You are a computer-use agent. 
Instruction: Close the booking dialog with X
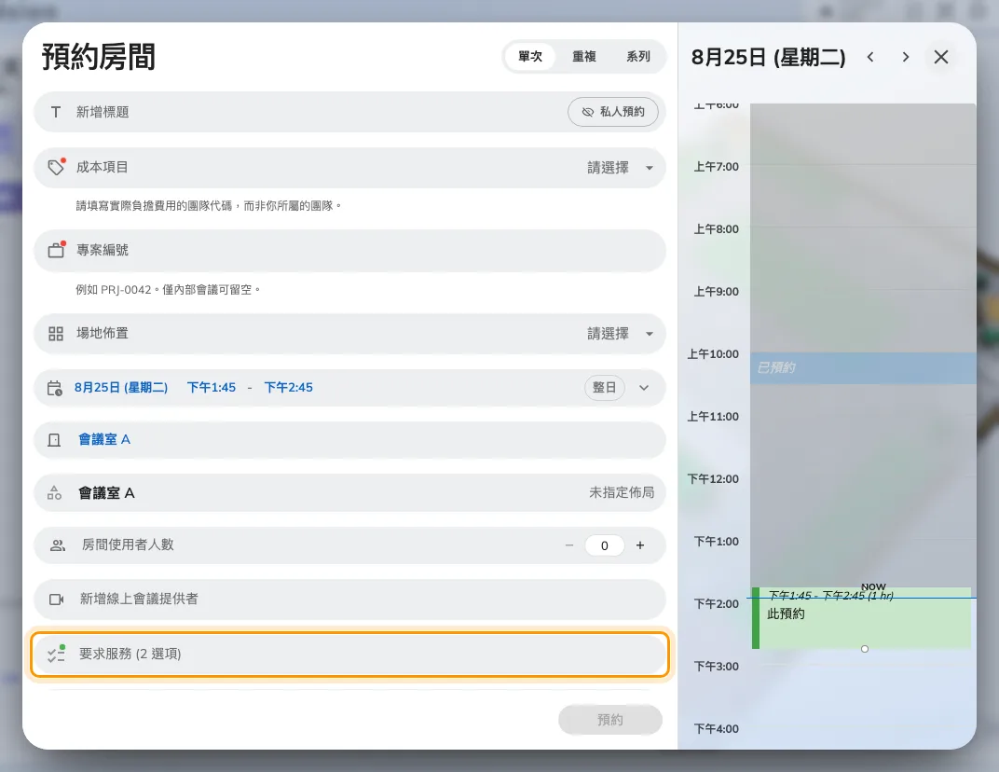pos(941,57)
